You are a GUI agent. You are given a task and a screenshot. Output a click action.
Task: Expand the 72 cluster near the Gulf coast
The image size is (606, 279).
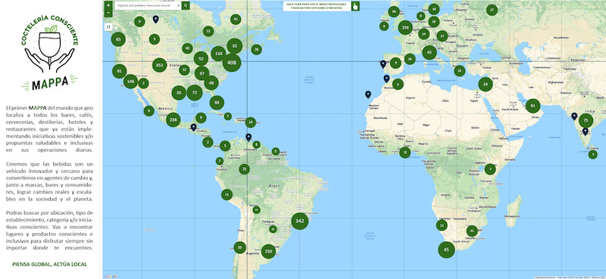[x=195, y=92]
